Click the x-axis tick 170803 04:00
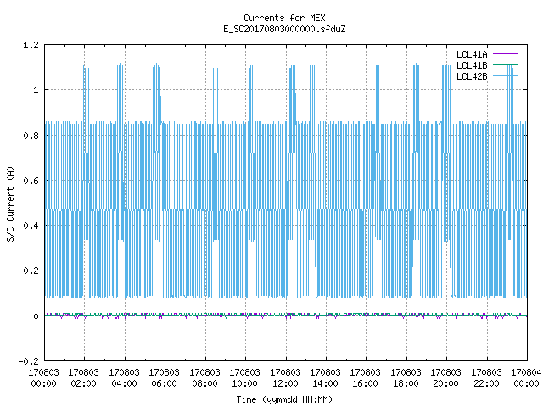The height and width of the screenshot is (407, 543). [124, 378]
